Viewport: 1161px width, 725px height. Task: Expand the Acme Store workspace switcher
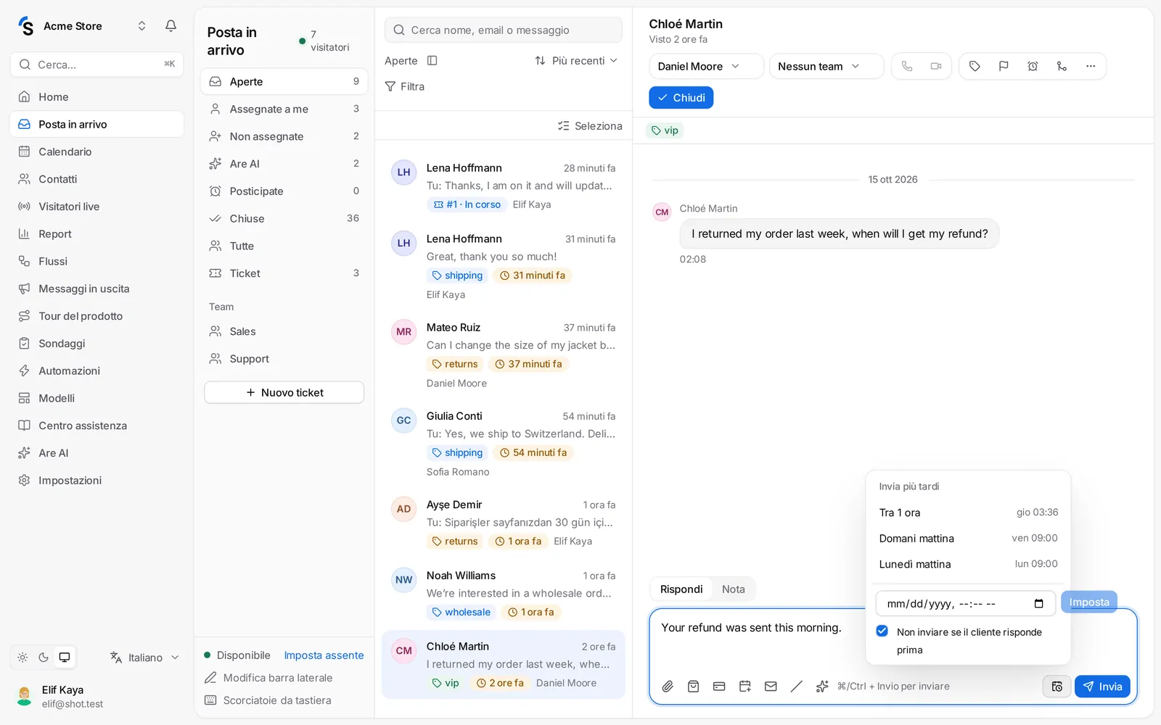[141, 26]
